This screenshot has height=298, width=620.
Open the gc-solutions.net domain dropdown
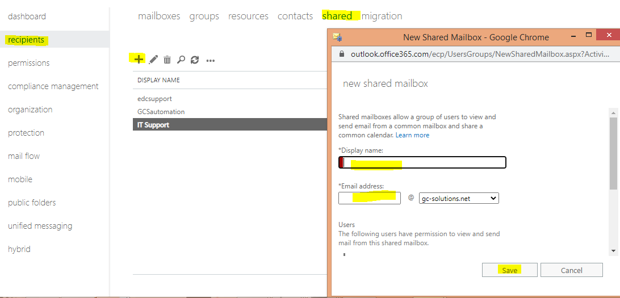click(459, 199)
